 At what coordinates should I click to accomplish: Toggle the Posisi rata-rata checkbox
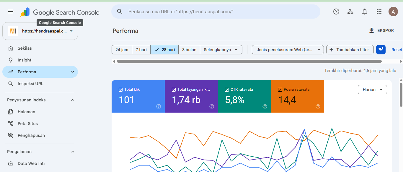280,90
